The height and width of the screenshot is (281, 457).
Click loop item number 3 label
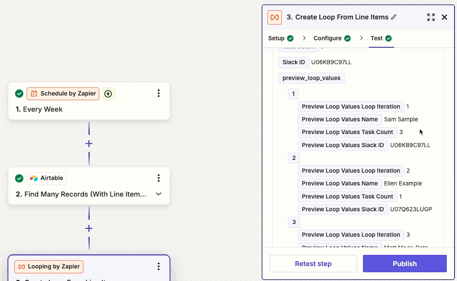[294, 222]
